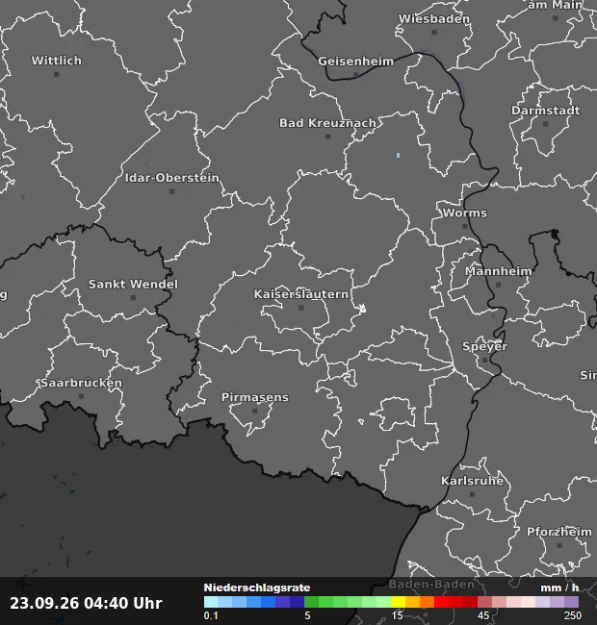
Task: Click the Worms city label
Action: (x=465, y=212)
